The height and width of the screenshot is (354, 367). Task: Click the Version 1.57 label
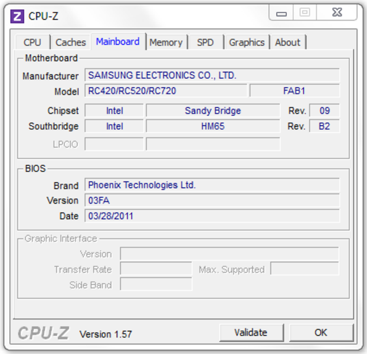tap(106, 334)
